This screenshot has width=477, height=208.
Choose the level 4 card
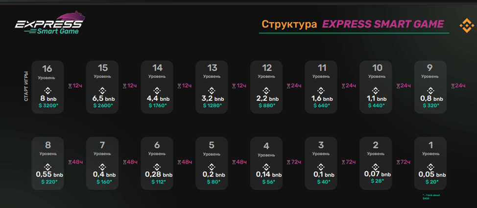tap(266, 163)
